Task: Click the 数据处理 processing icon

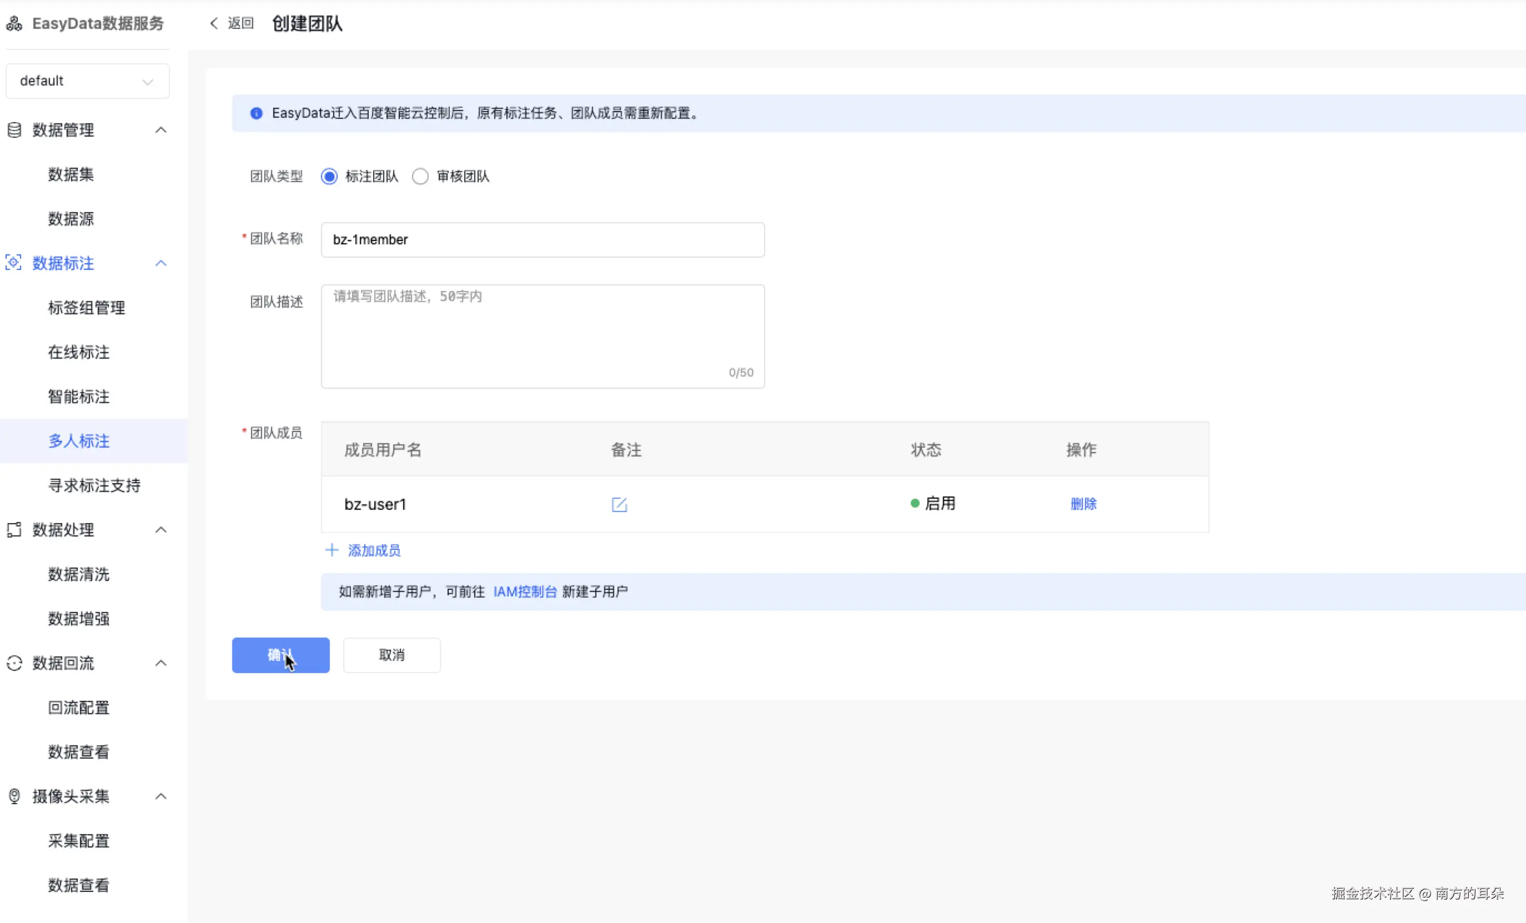Action: point(14,530)
